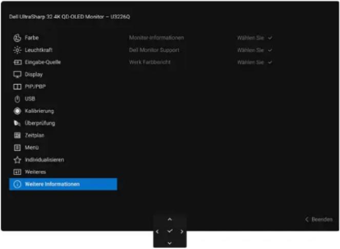Click the Überprüfung icon
The height and width of the screenshot is (249, 340).
click(17, 123)
